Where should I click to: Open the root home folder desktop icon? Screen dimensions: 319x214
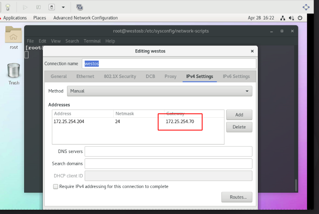tap(13, 38)
